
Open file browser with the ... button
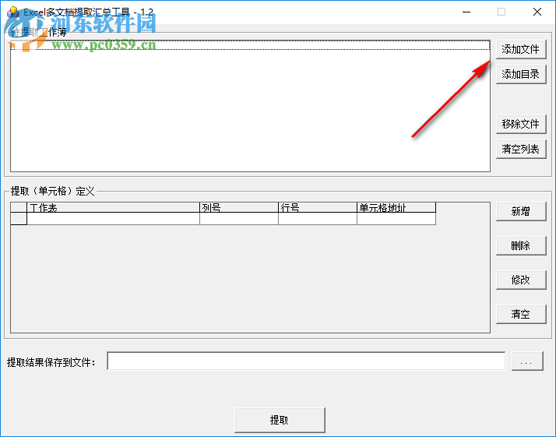pos(527,361)
